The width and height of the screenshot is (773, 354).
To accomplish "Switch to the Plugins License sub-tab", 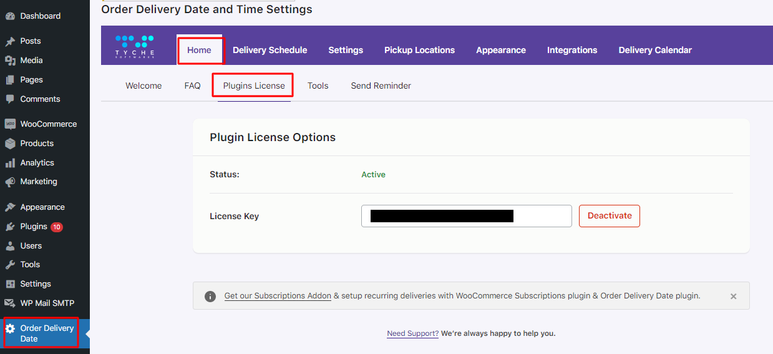I will (x=254, y=86).
